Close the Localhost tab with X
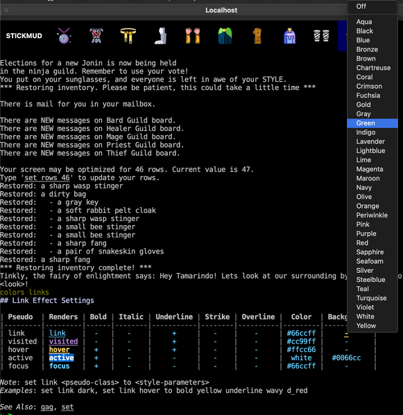This screenshot has height=415, width=403. [6, 10]
